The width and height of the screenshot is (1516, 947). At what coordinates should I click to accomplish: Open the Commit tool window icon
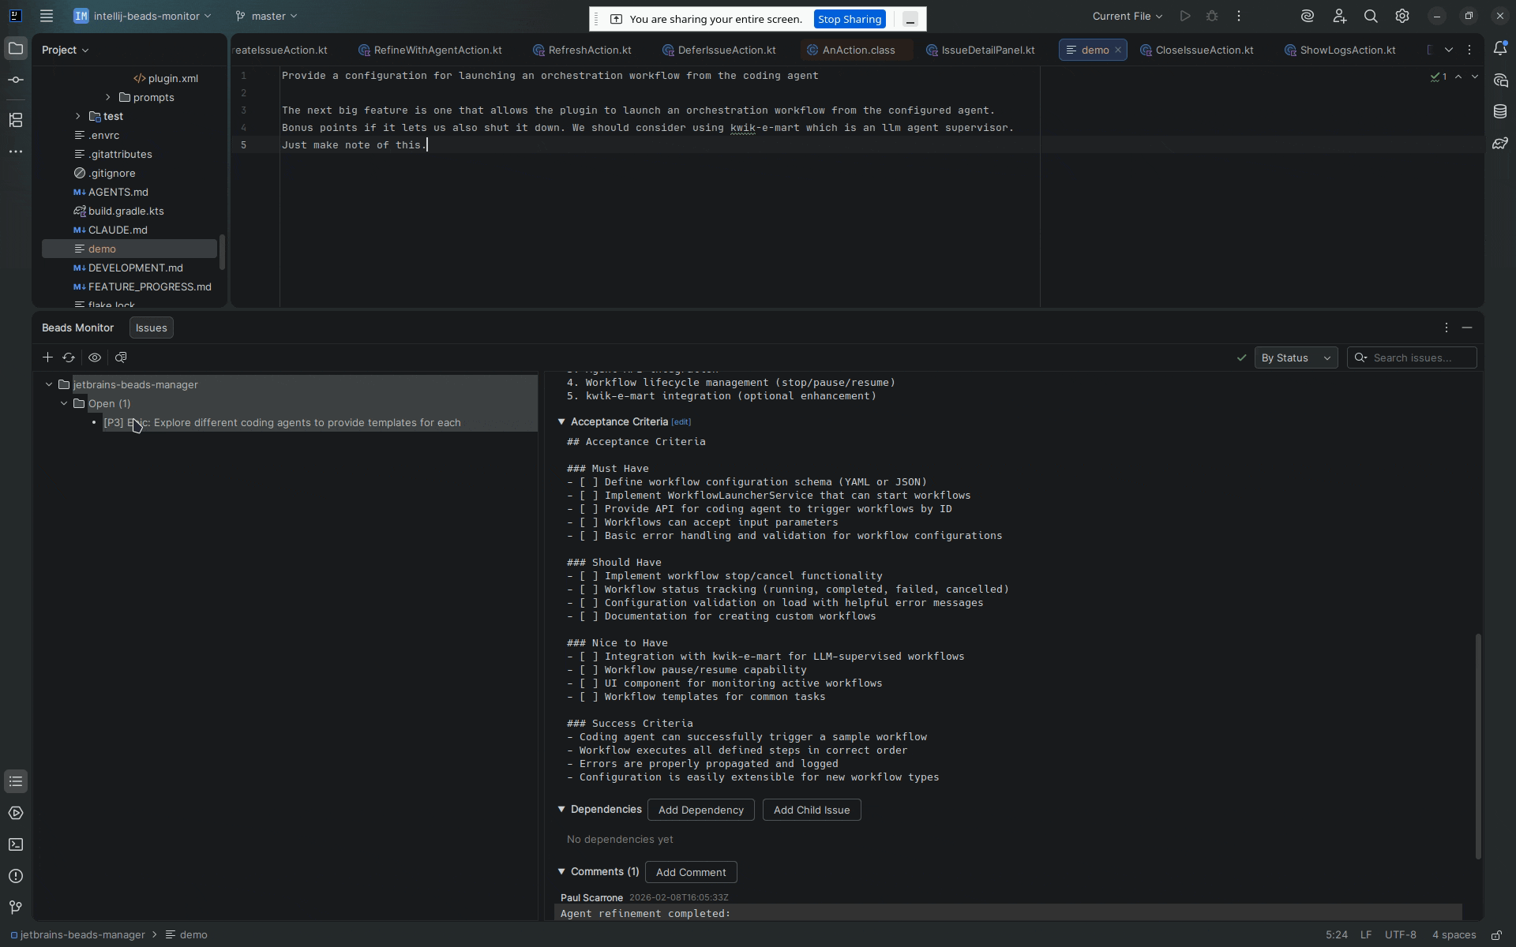coord(16,79)
